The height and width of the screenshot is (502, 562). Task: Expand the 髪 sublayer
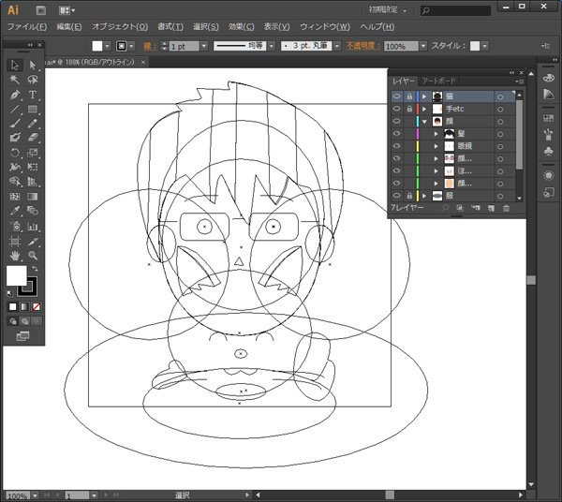pos(436,134)
